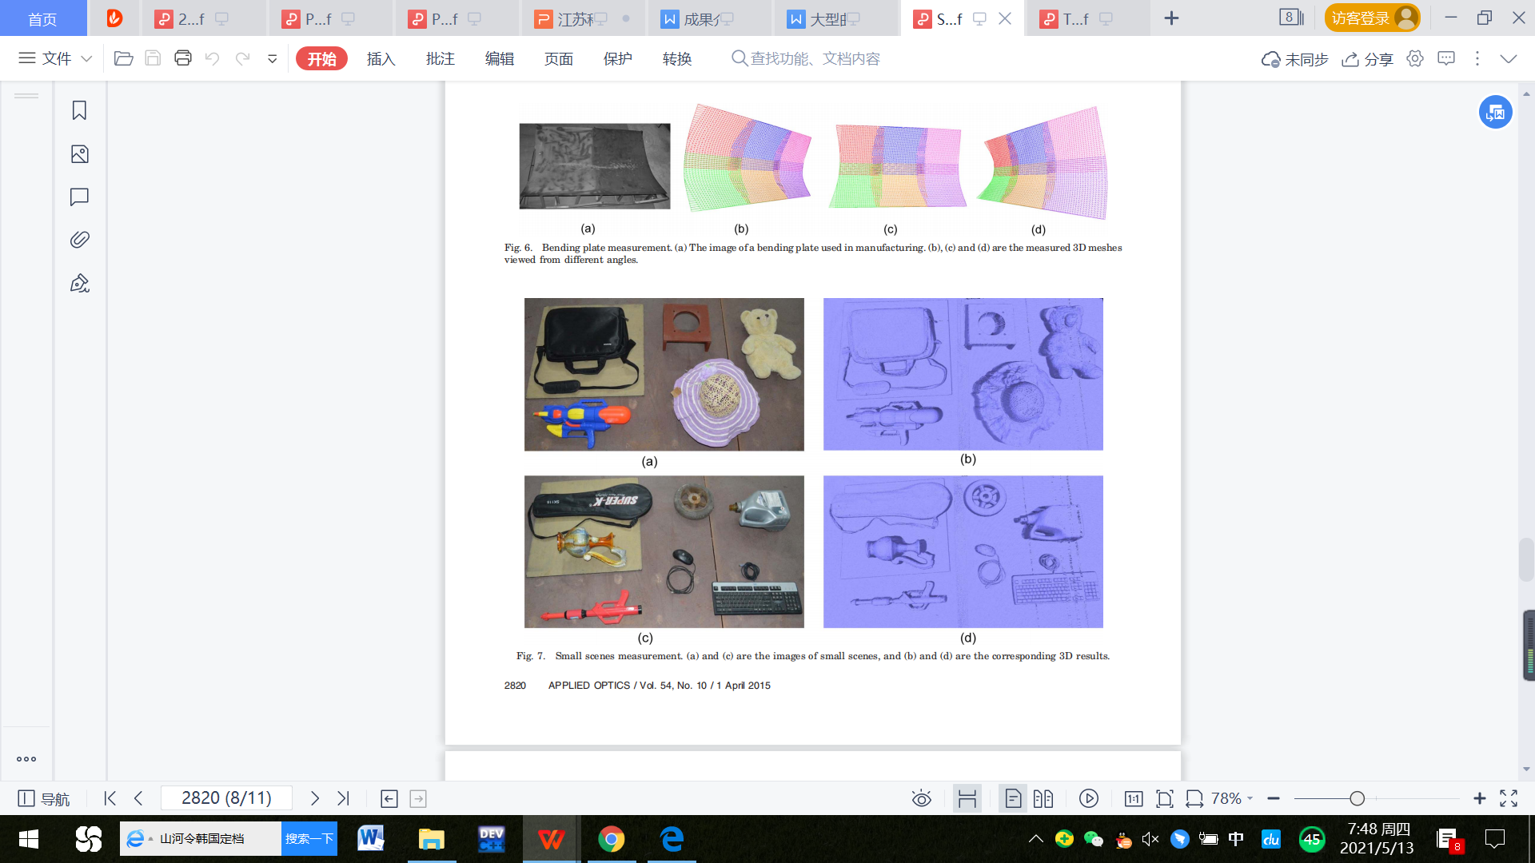Switch to the 转换 ribbon tab

click(676, 58)
